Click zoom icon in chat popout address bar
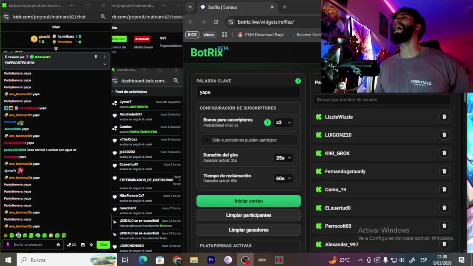The image size is (473, 266). tap(103, 17)
